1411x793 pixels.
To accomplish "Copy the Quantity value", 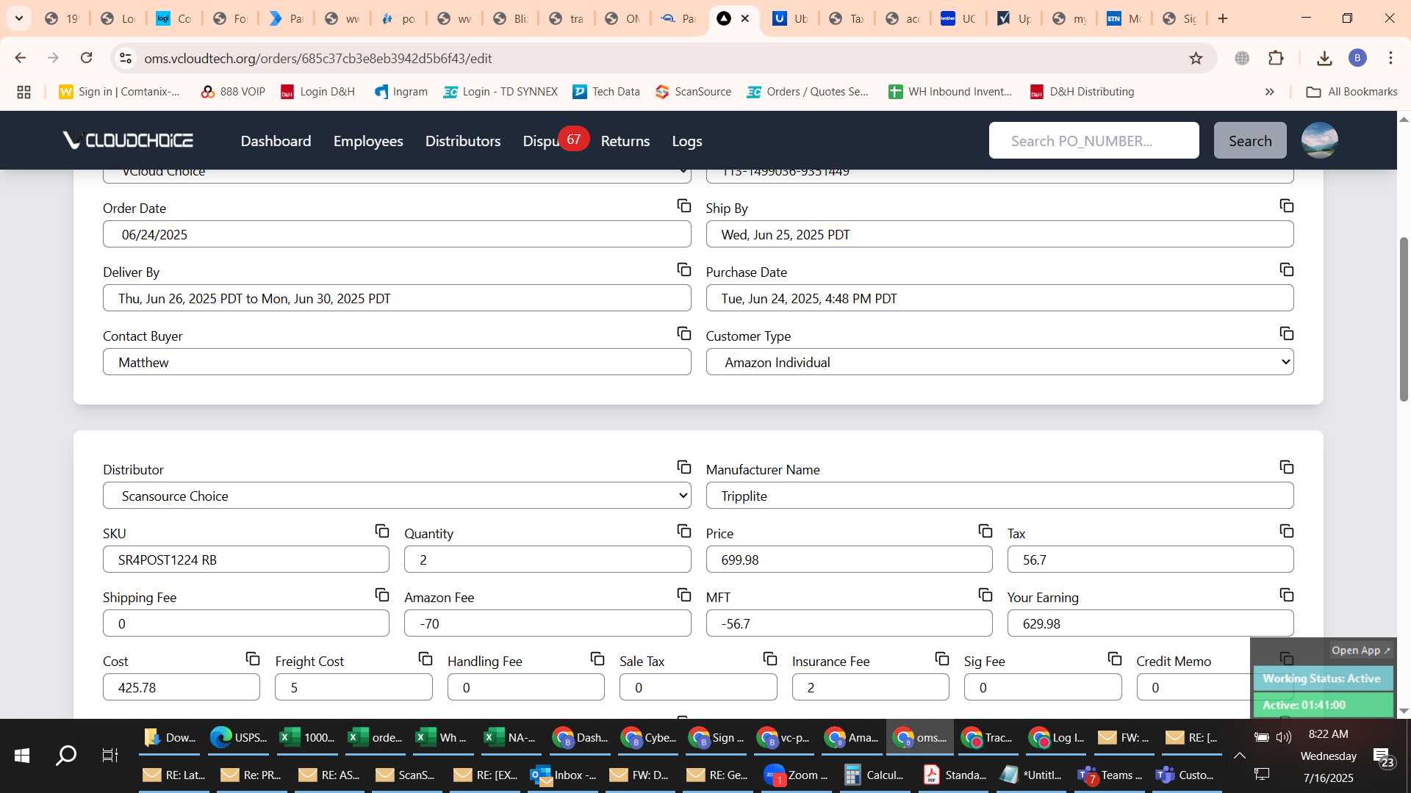I will tap(684, 531).
